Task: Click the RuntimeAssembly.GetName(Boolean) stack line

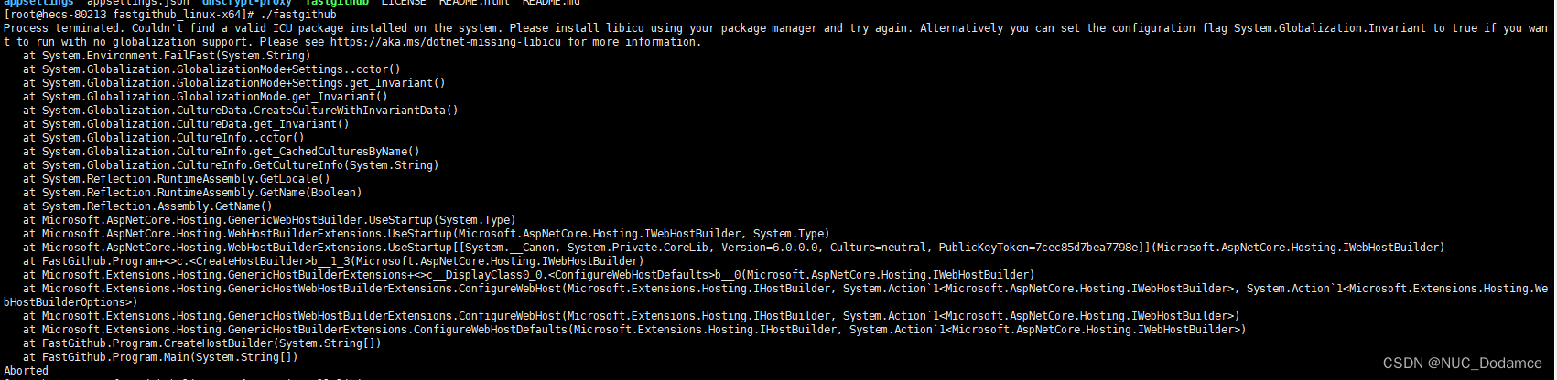Action: click(x=192, y=193)
